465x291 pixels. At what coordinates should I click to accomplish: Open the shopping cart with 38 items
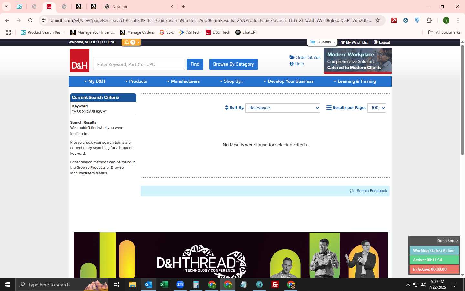tap(323, 42)
